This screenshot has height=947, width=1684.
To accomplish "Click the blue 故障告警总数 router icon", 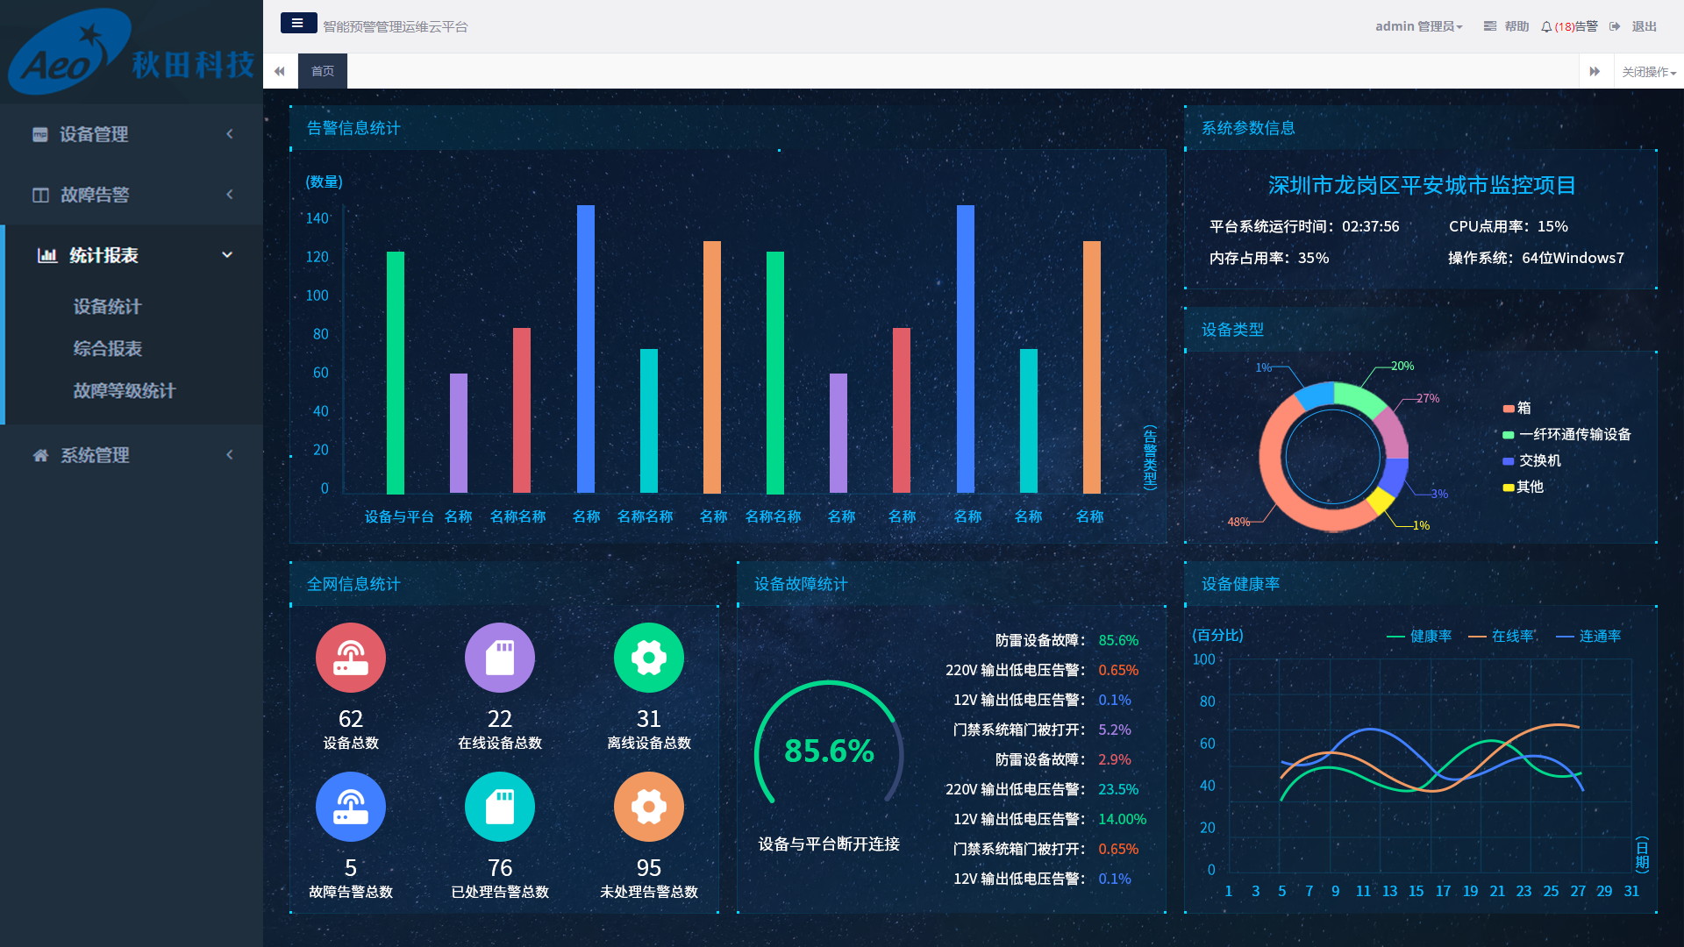I will pos(351,807).
